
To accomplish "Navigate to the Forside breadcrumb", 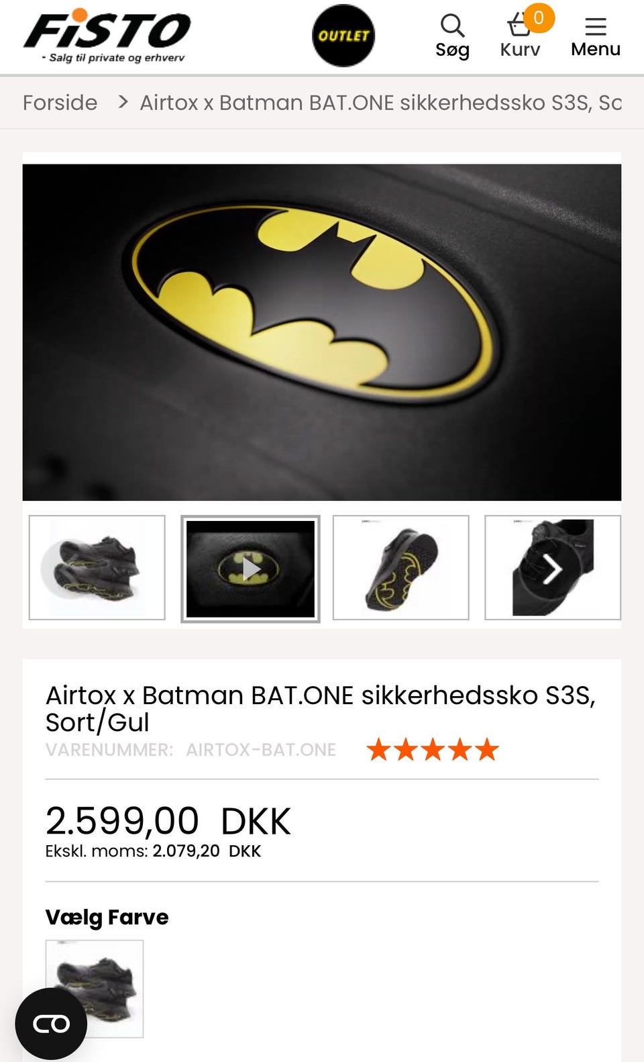I will (60, 103).
